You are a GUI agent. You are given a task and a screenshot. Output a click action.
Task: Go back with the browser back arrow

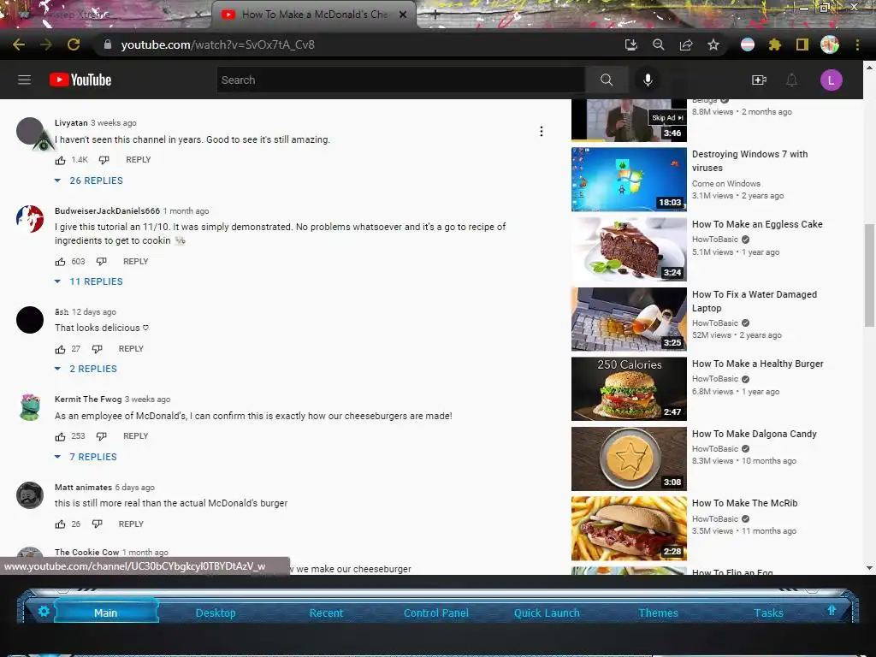19,44
